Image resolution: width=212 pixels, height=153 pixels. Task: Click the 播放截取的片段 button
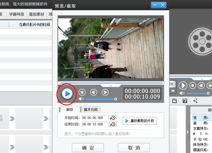pos(140,121)
